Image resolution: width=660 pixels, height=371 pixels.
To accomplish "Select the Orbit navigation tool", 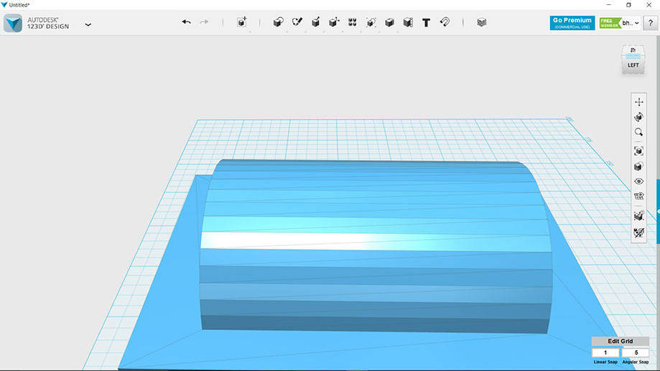I will pyautogui.click(x=639, y=117).
